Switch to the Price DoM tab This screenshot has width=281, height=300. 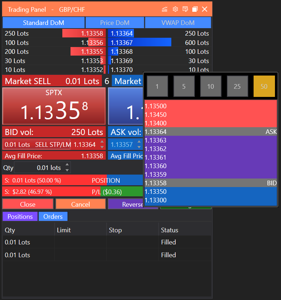click(x=115, y=22)
